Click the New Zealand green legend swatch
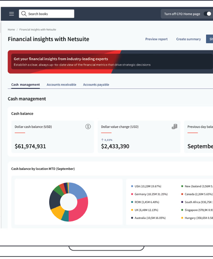The height and width of the screenshot is (259, 213). (182, 186)
